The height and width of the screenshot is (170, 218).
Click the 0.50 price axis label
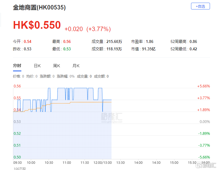pyautogui.click(x=17, y=157)
